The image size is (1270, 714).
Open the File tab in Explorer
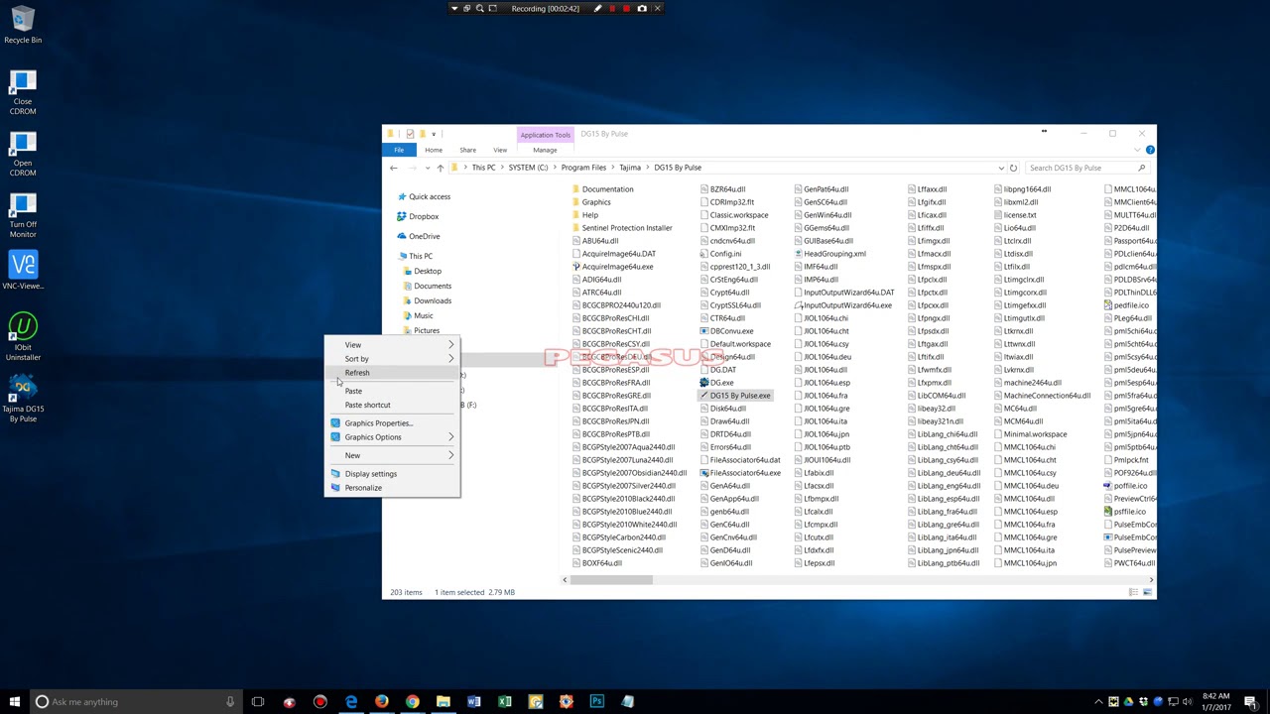coord(399,150)
